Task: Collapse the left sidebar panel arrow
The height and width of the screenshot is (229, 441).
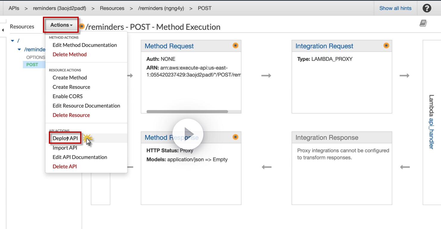Action: pyautogui.click(x=3, y=30)
